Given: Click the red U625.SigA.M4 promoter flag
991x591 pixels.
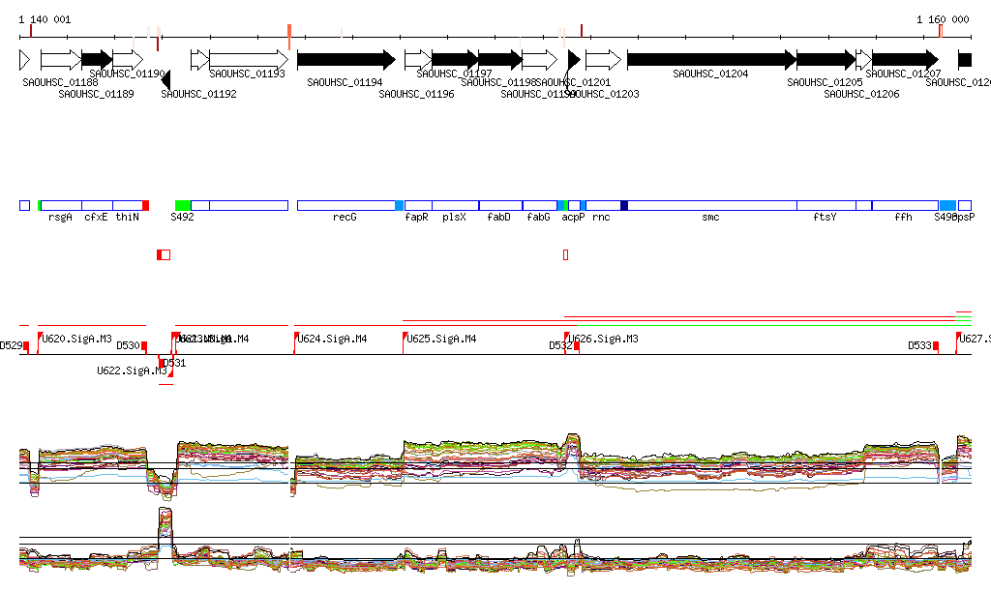Looking at the screenshot, I should click(x=405, y=337).
